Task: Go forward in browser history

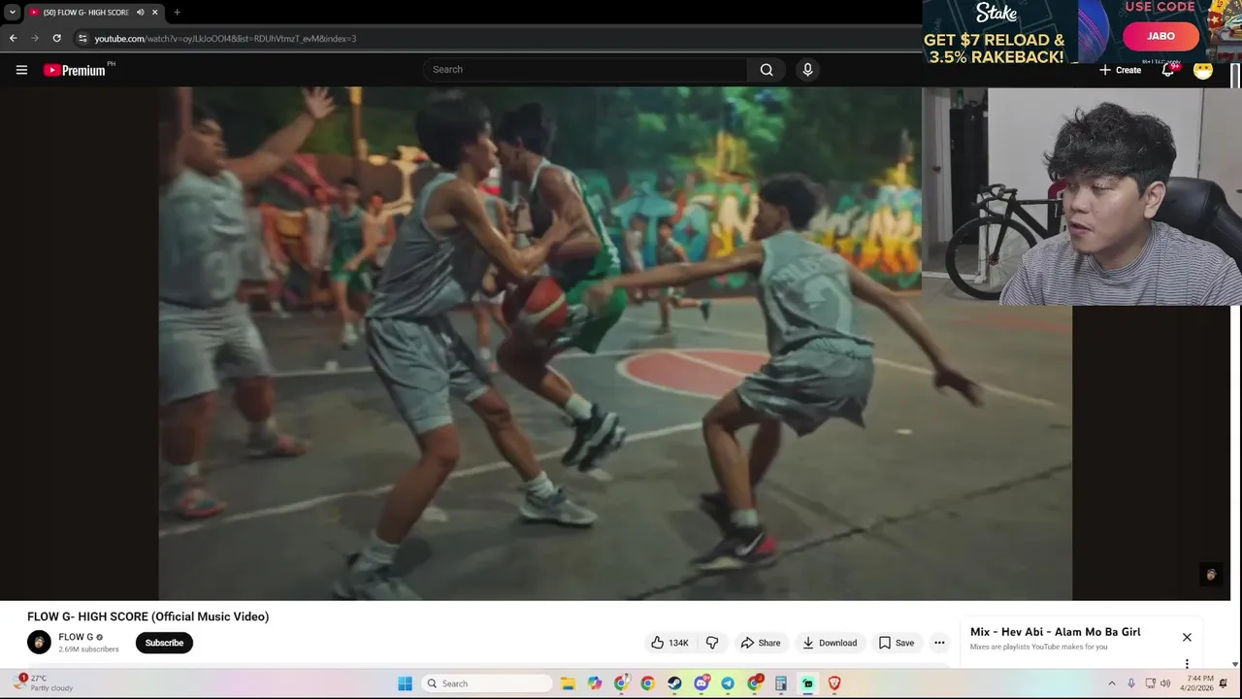Action: [x=35, y=39]
